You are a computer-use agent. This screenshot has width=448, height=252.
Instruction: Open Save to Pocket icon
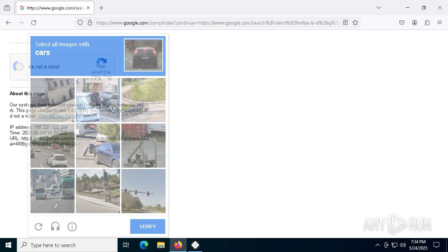tap(402, 23)
